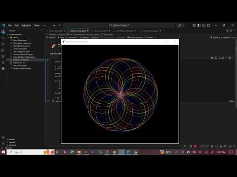Toggle the bottom panel visibility
This screenshot has height=177, width=237.
204,25
